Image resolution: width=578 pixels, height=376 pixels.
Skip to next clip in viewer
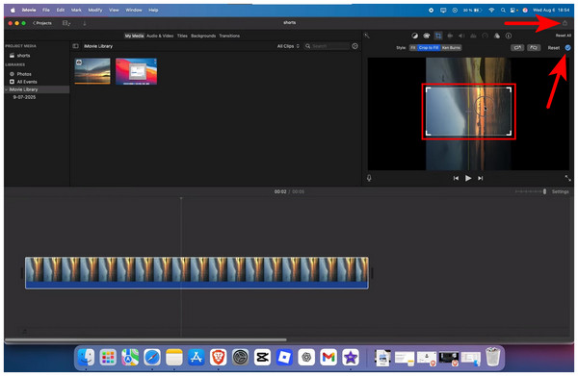pos(481,178)
